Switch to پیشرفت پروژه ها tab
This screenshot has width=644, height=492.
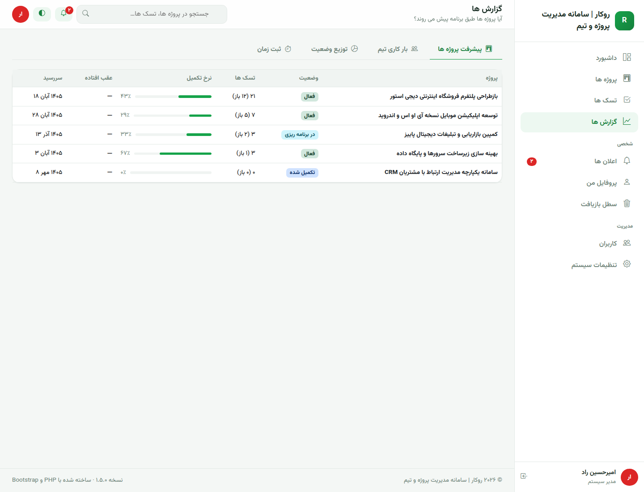pyautogui.click(x=466, y=49)
